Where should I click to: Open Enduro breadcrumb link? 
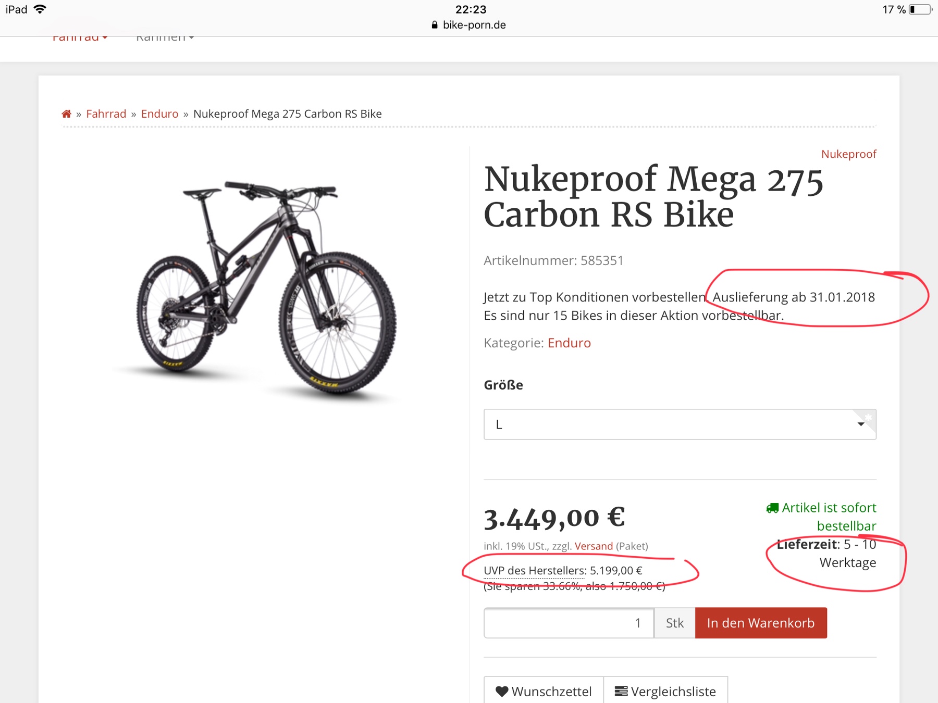click(x=159, y=114)
